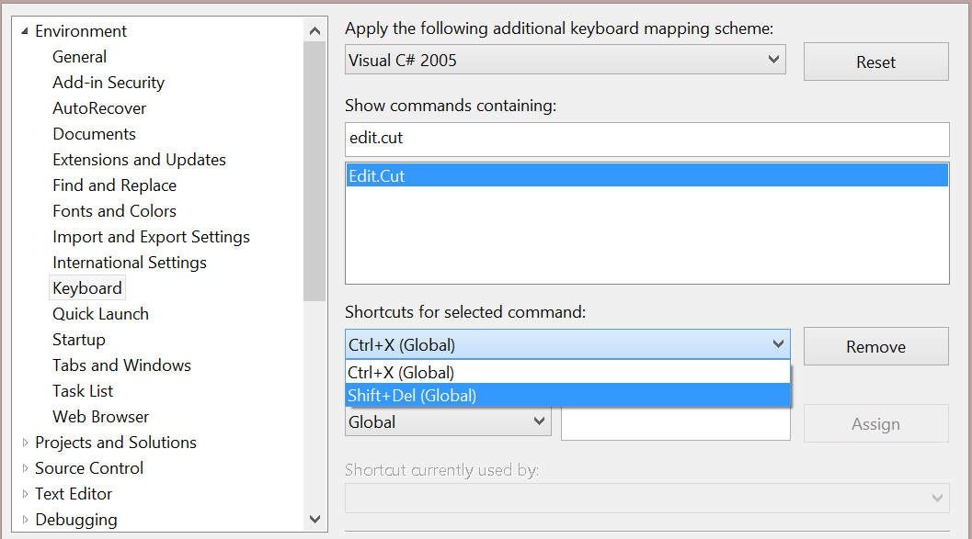Click the Show commands containing field
The width and height of the screenshot is (972, 539).
(647, 139)
